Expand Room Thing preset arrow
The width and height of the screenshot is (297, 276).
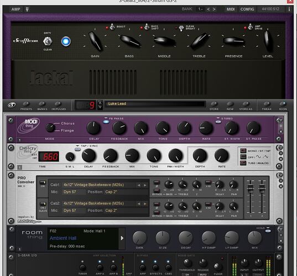tap(122, 238)
